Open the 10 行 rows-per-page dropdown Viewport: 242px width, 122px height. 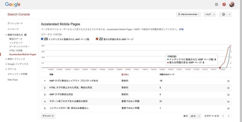[x=195, y=116]
